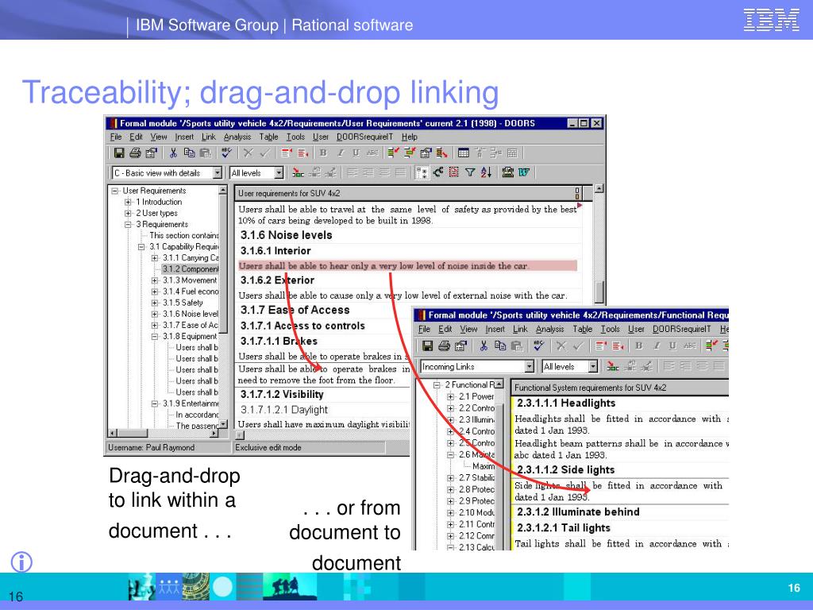Click the information icon on slide
Viewport: 813px width, 610px height.
click(21, 562)
